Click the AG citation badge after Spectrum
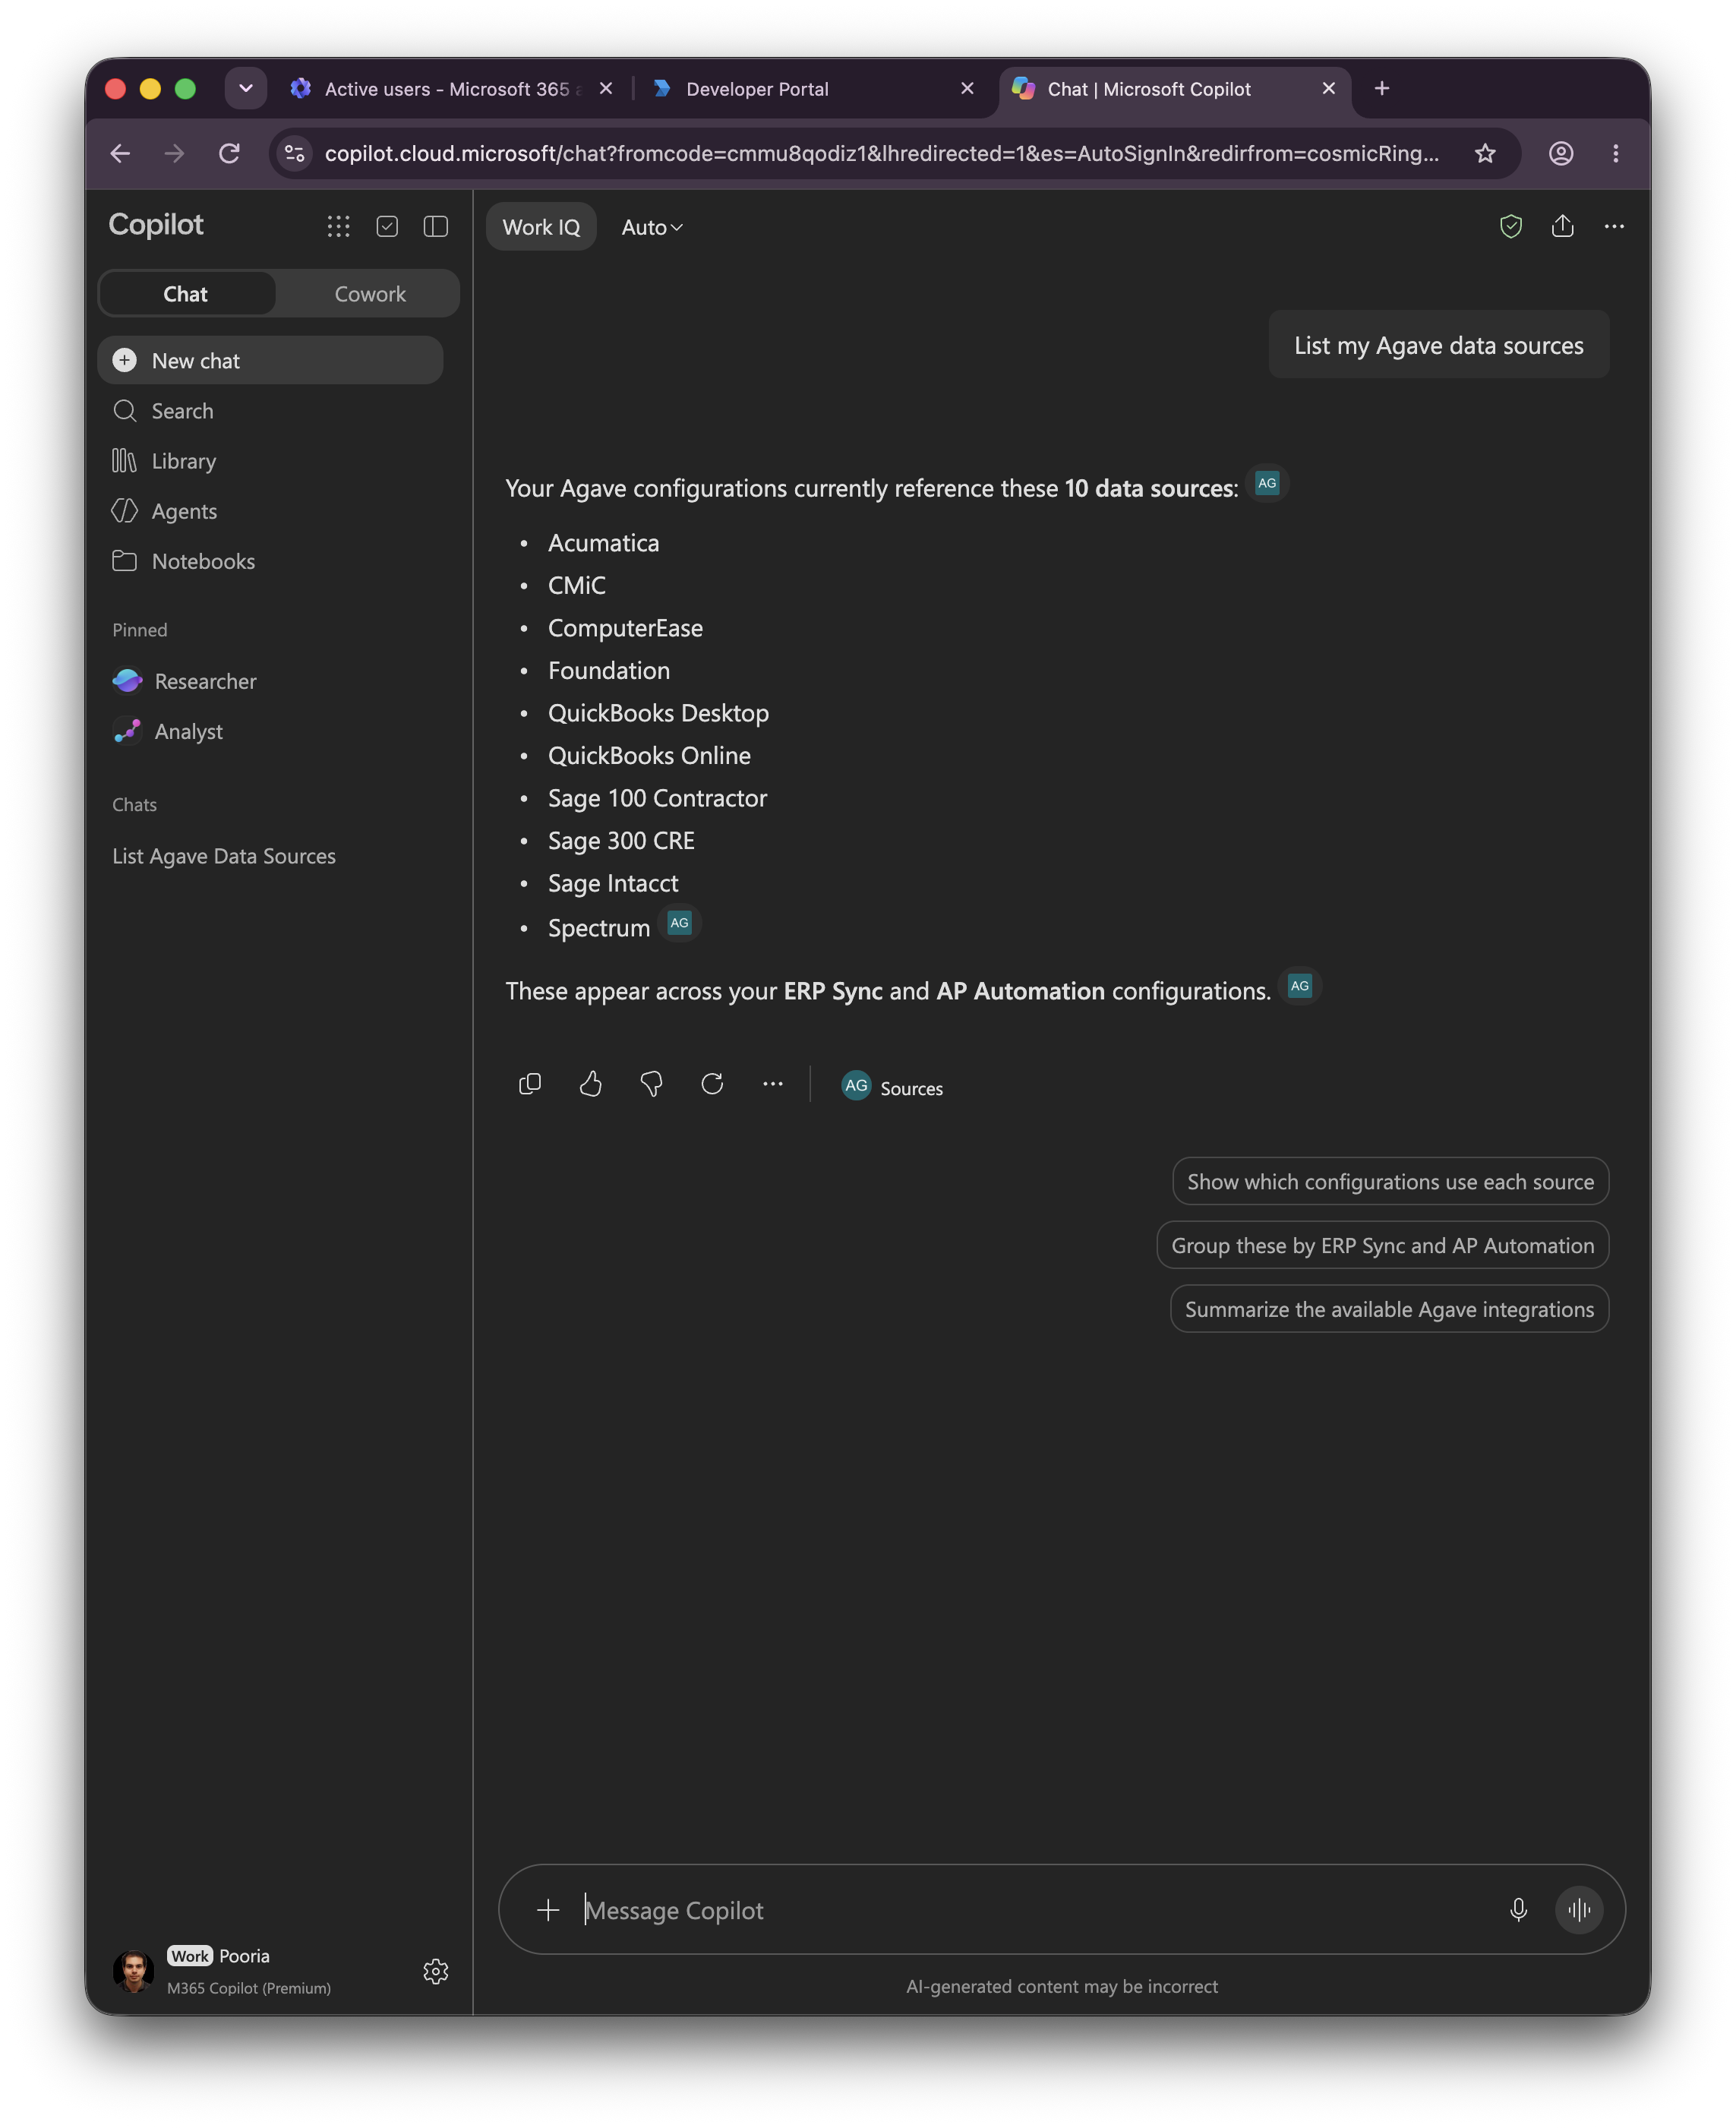 680,922
